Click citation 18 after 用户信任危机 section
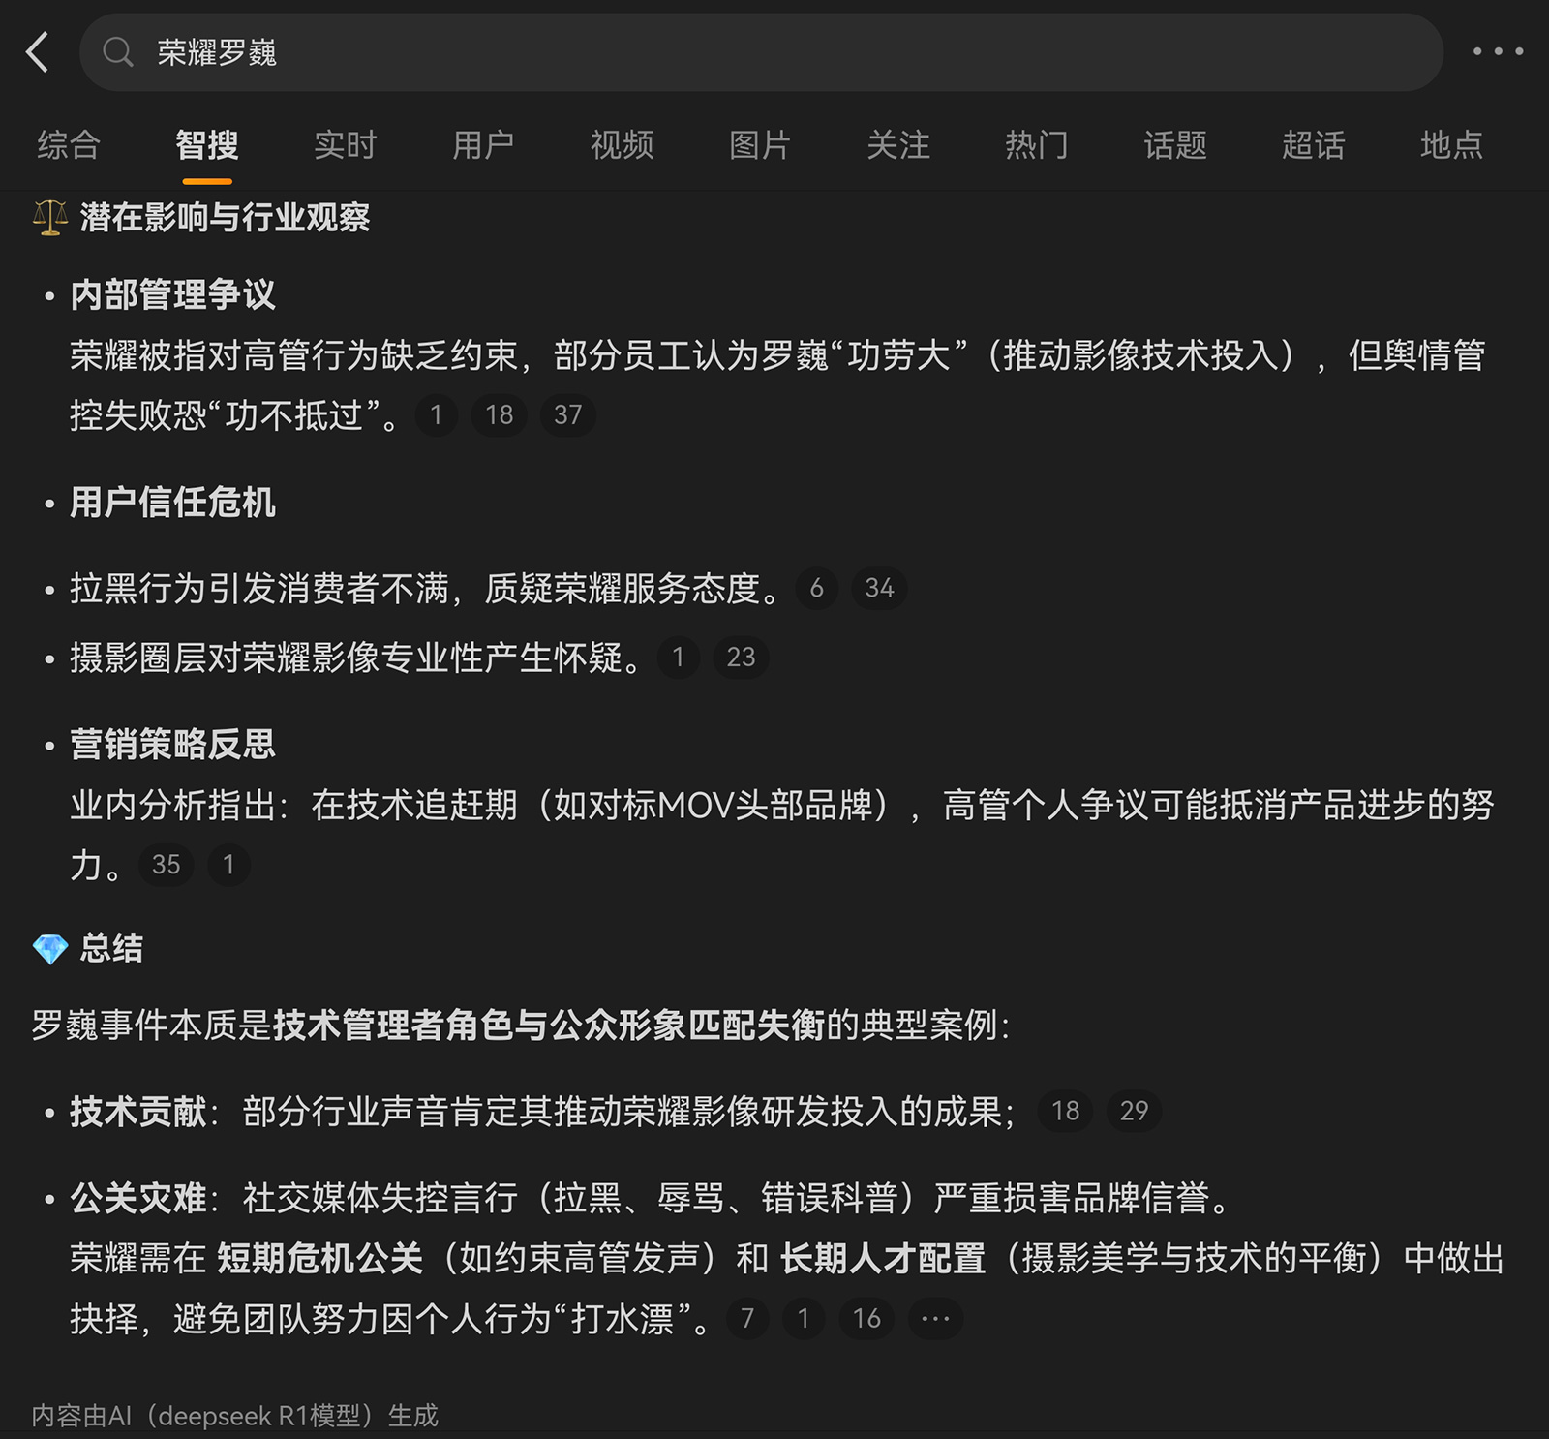The width and height of the screenshot is (1549, 1439). tap(499, 415)
